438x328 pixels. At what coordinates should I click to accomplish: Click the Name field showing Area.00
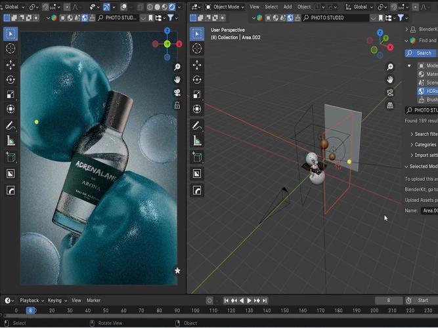(x=429, y=211)
